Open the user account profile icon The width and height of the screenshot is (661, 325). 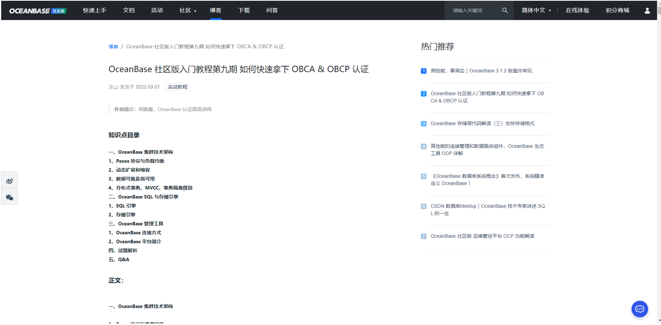click(647, 10)
